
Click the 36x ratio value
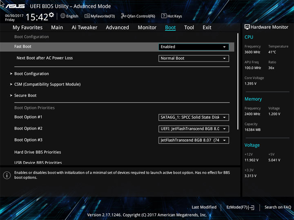(271, 68)
